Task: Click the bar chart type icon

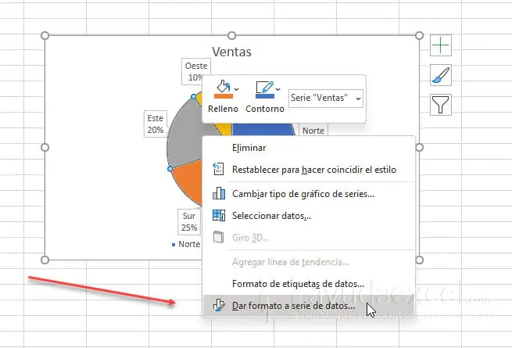Action: tap(218, 193)
